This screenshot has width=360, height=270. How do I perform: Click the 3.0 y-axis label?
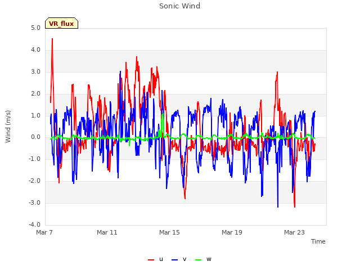35,72
